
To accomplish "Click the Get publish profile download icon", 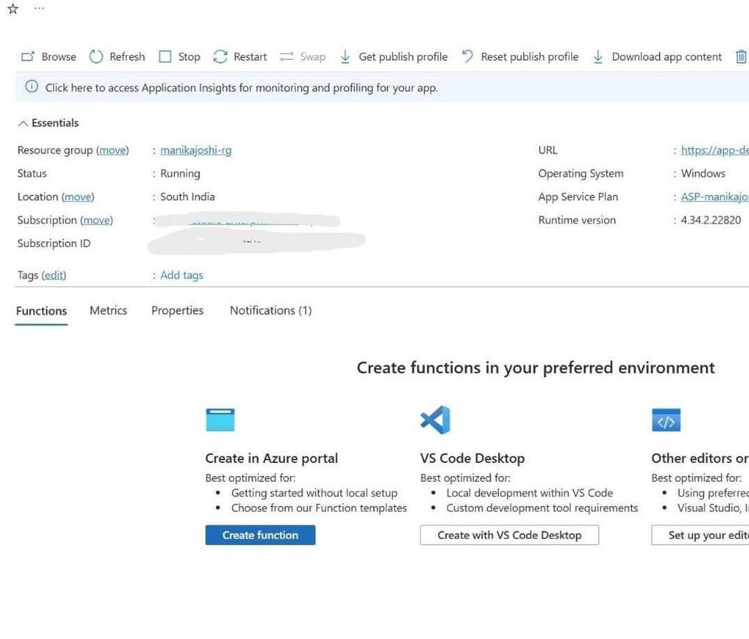I will pyautogui.click(x=345, y=57).
